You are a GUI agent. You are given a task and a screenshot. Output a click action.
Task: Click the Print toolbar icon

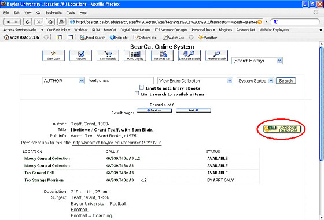click(x=61, y=21)
